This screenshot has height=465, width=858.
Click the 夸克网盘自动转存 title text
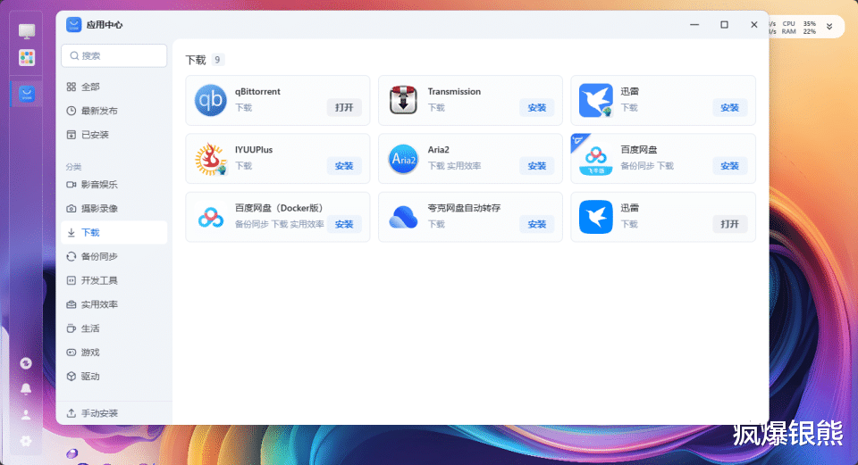point(464,208)
